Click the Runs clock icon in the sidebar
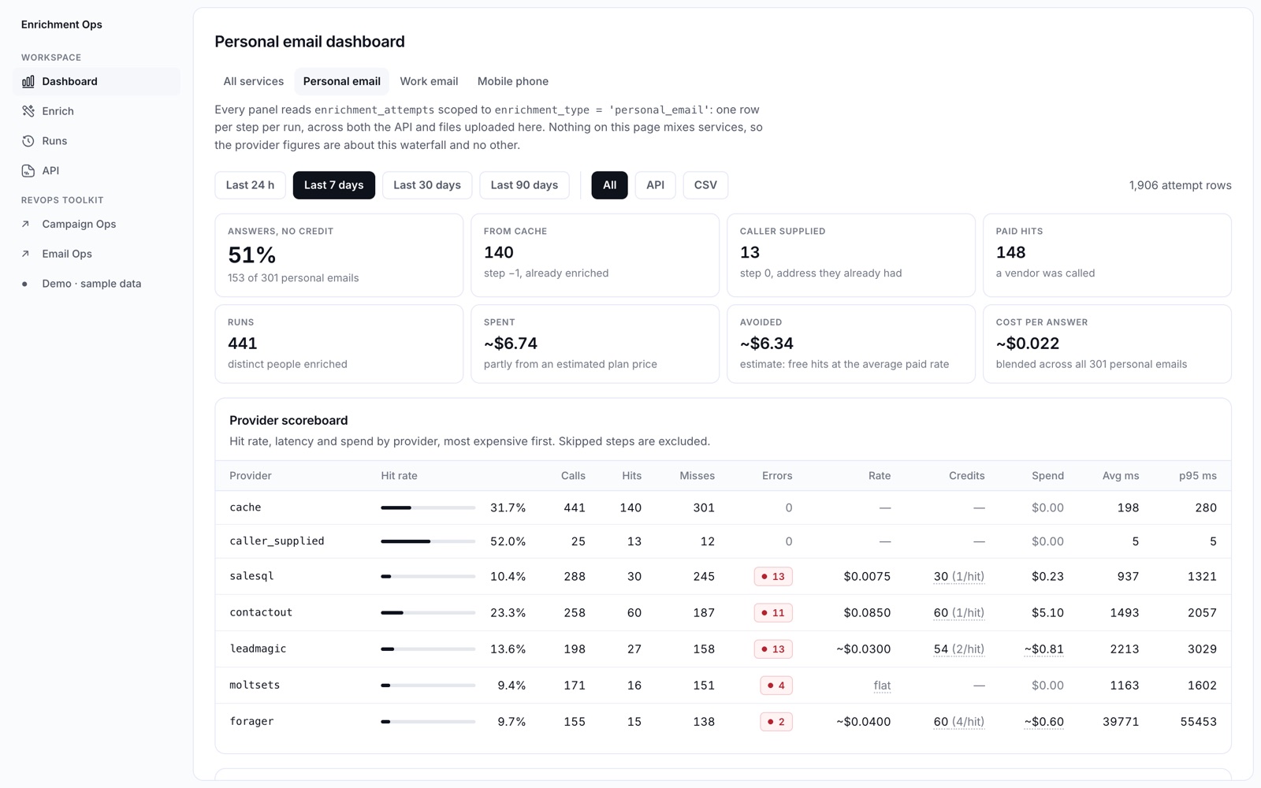The width and height of the screenshot is (1261, 788). click(x=28, y=141)
